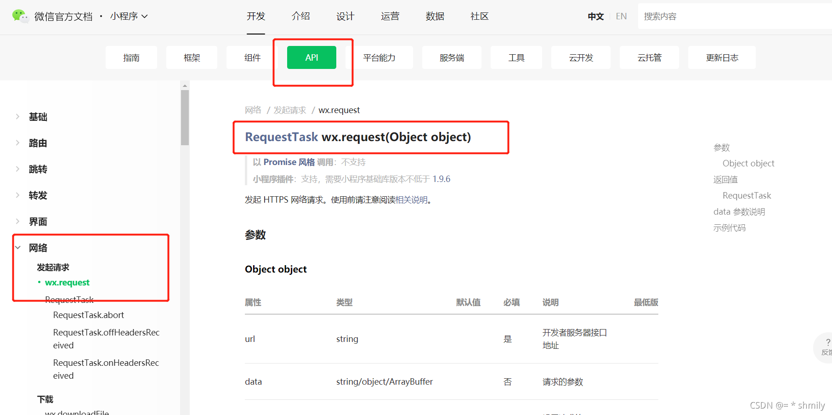Click the sidebar scrollbar up arrow
Image resolution: width=832 pixels, height=415 pixels.
(x=185, y=85)
